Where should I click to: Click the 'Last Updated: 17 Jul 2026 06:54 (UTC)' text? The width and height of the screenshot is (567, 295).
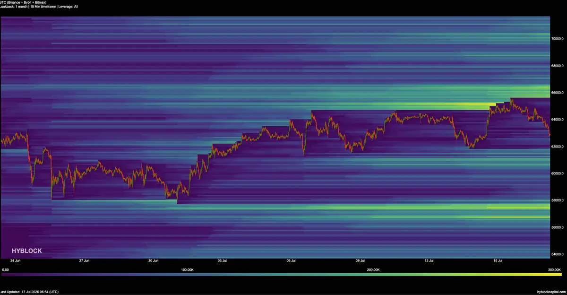click(x=29, y=292)
